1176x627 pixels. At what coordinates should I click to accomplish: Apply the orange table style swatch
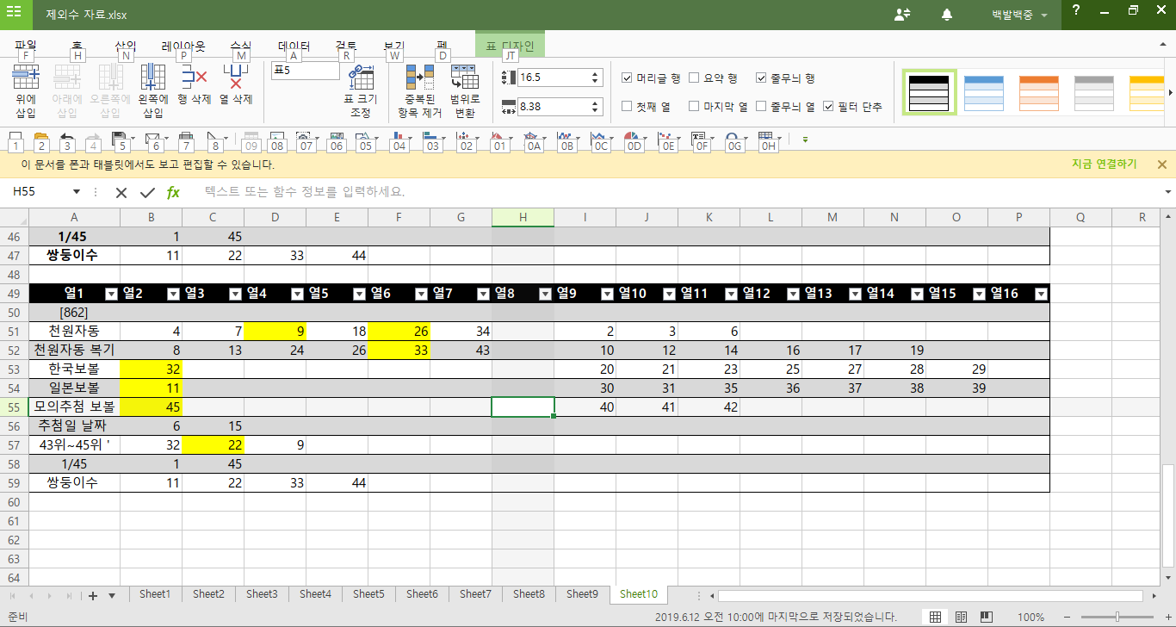[x=1038, y=92]
